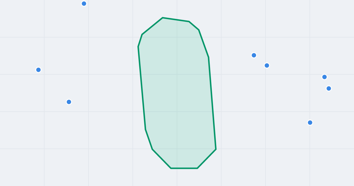Select the polygon's leftmost vertex
The image size is (354, 186).
(138, 47)
